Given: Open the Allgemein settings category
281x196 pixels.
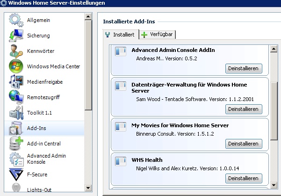Looking at the screenshot, I should [x=44, y=20].
